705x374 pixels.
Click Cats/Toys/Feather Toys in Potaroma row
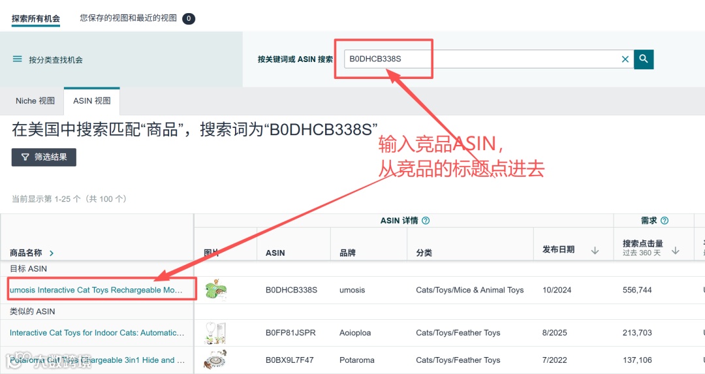(x=458, y=360)
